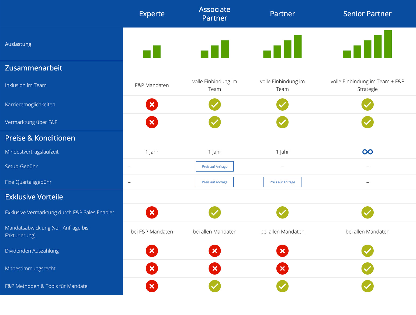Image resolution: width=416 pixels, height=315 pixels.
Task: Click 'volle Einbindung im Team + F&P Strategie' cell
Action: point(368,85)
